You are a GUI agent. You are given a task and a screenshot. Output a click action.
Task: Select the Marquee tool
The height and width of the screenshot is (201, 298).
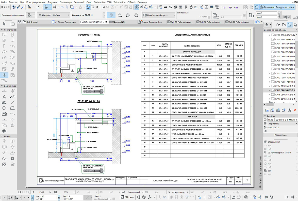pyautogui.click(x=12, y=24)
